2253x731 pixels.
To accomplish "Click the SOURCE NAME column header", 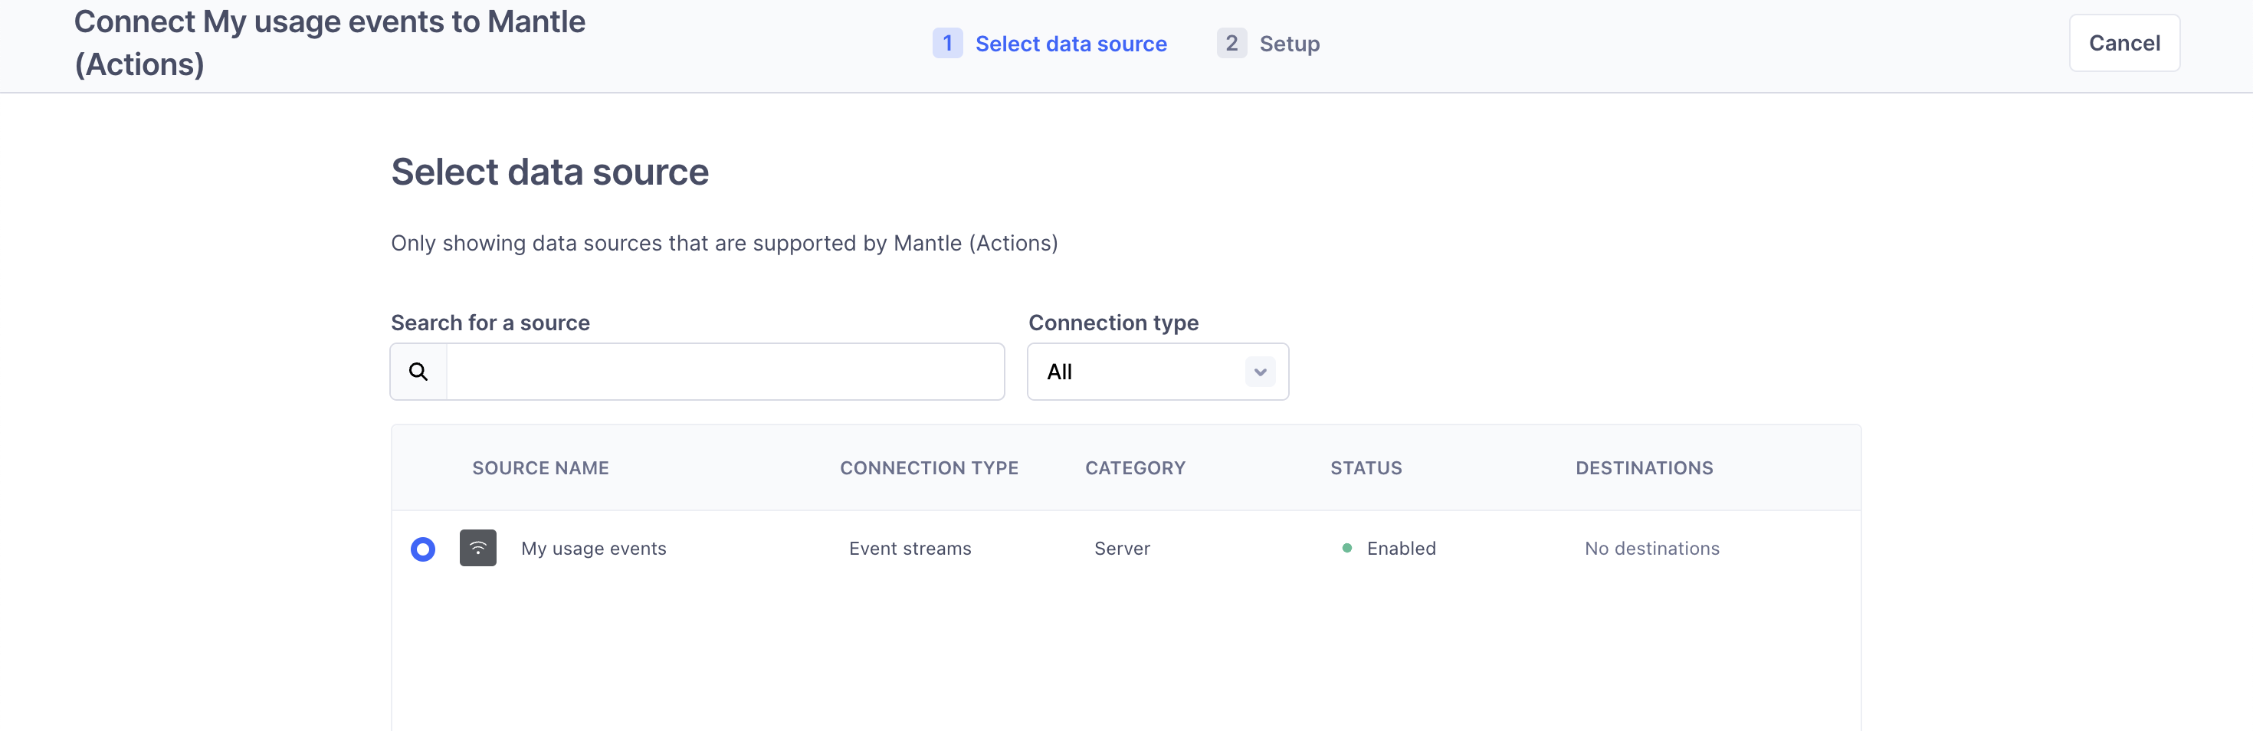I will pyautogui.click(x=539, y=468).
